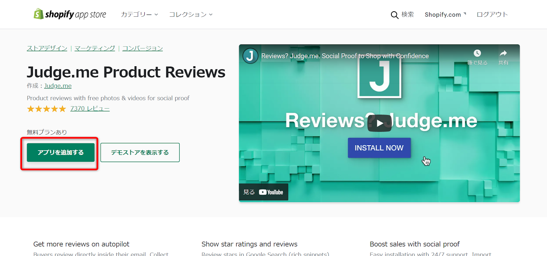The height and width of the screenshot is (256, 547).
Task: Click the product tagline description text
Action: tap(108, 98)
